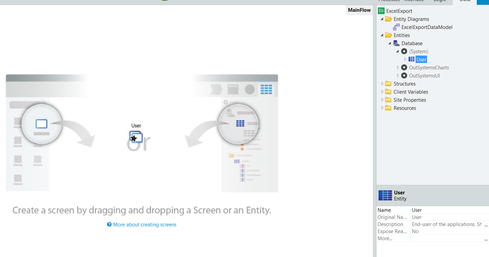Open the More about creating screens link
This screenshot has width=489, height=257.
tap(145, 225)
